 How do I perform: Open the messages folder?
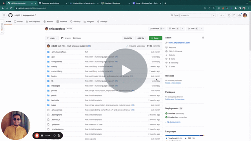[x=56, y=86]
